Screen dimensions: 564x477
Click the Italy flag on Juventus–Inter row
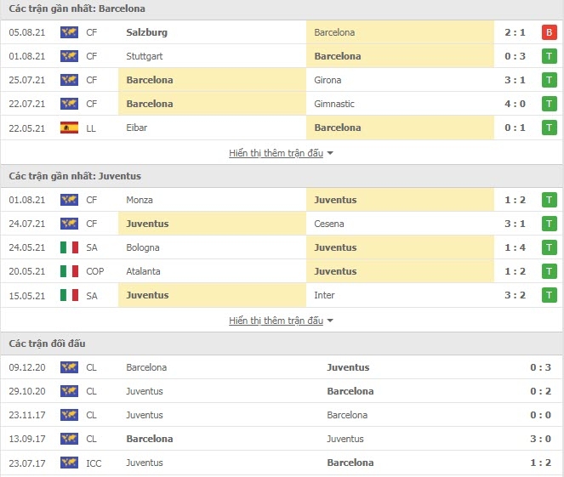click(x=69, y=295)
